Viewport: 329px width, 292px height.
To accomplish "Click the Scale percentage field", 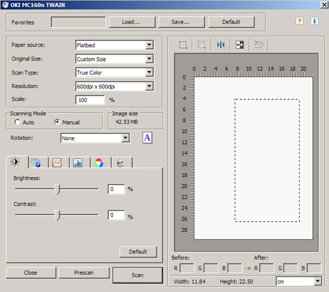I will tap(90, 100).
